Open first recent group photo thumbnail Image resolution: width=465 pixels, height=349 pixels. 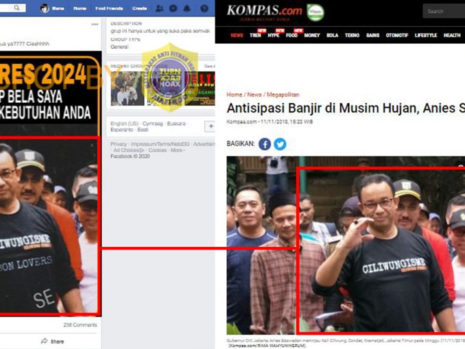pyautogui.click(x=128, y=88)
